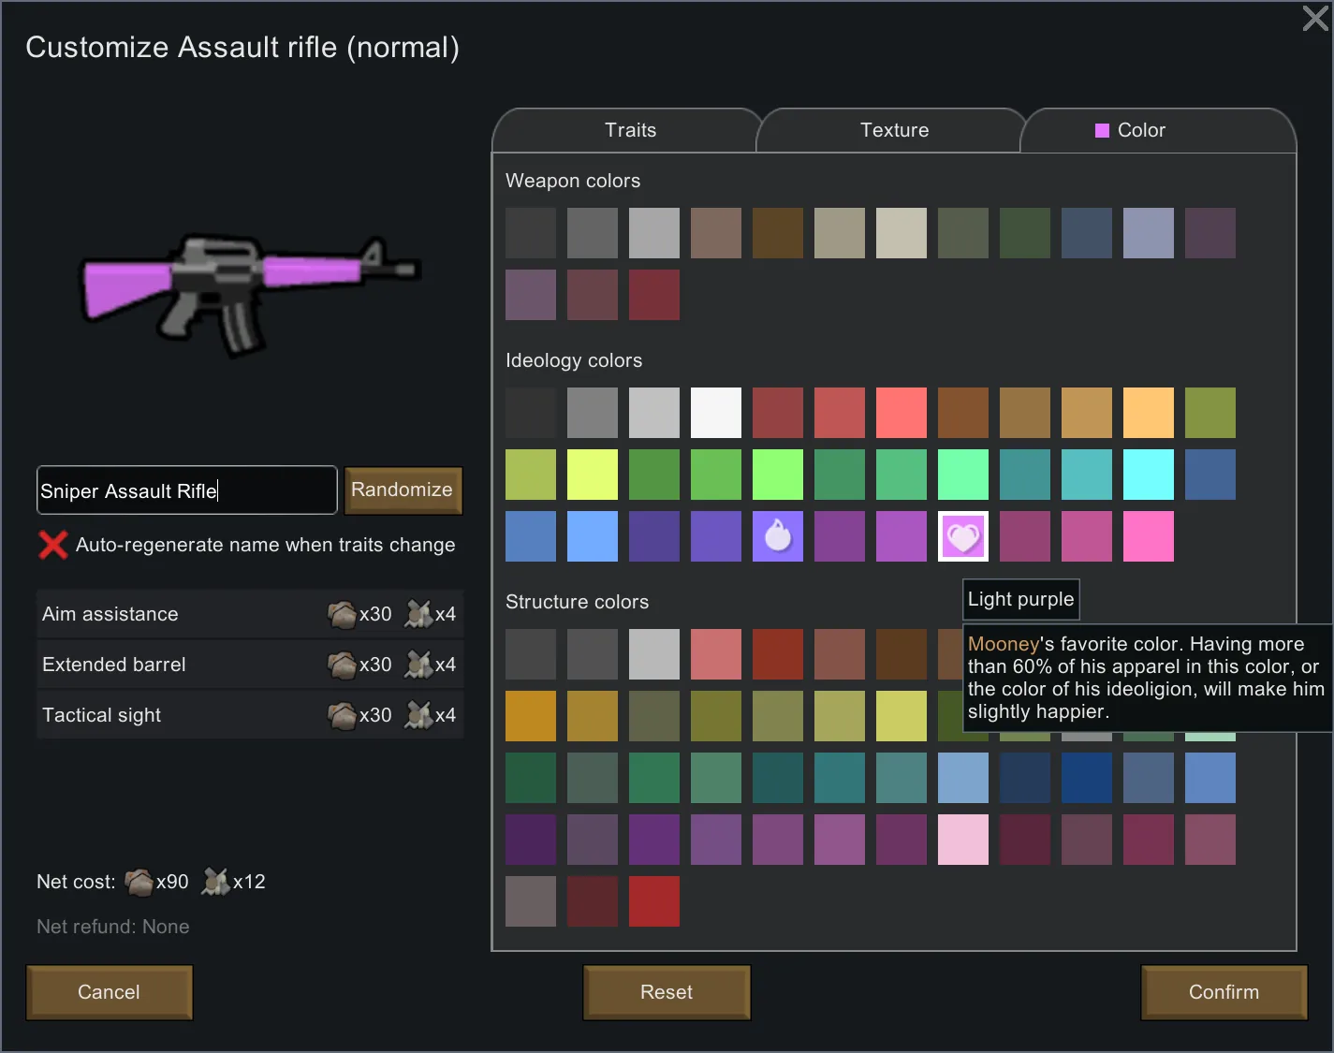This screenshot has width=1334, height=1053.
Task: Click the component icon in Extended barrel row
Action: coord(418,665)
